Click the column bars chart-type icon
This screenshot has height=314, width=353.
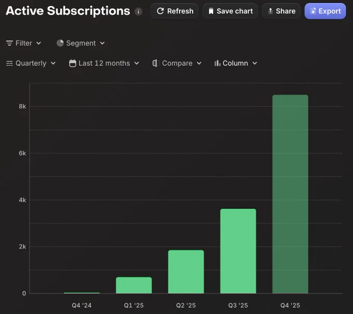[x=217, y=63]
